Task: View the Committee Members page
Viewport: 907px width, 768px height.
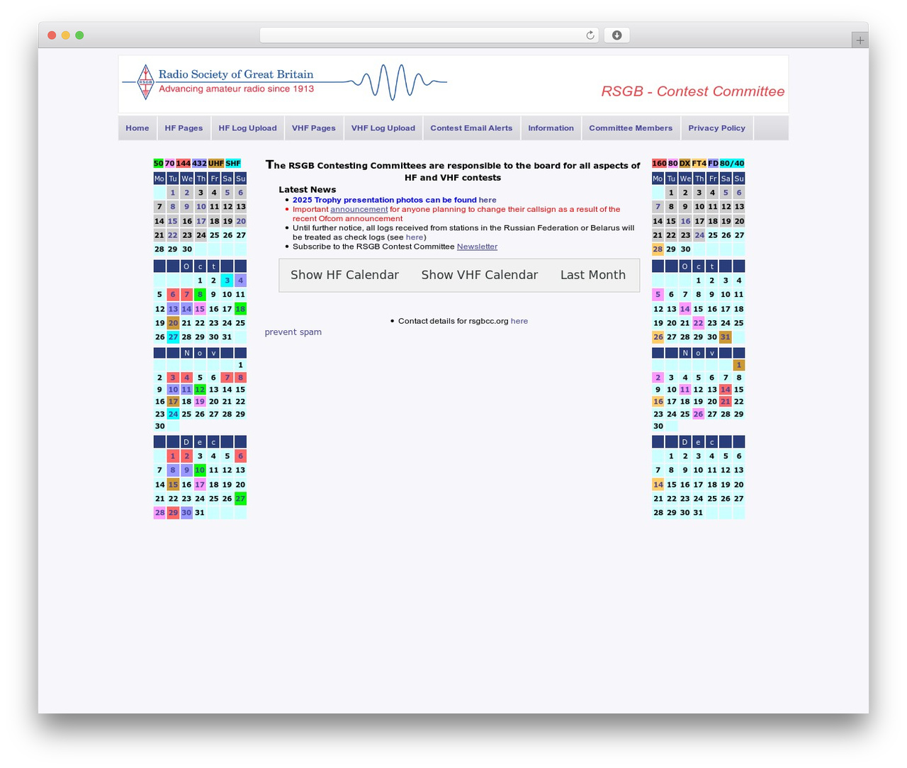Action: [631, 128]
